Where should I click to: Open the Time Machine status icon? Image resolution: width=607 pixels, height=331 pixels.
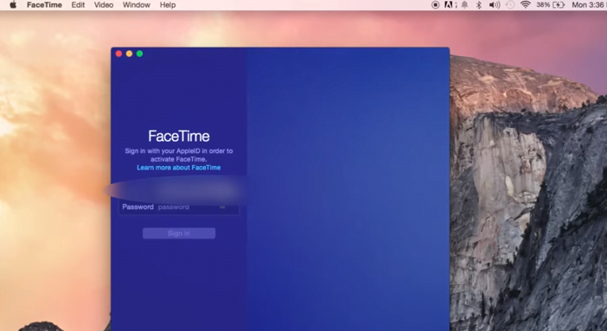pyautogui.click(x=510, y=5)
